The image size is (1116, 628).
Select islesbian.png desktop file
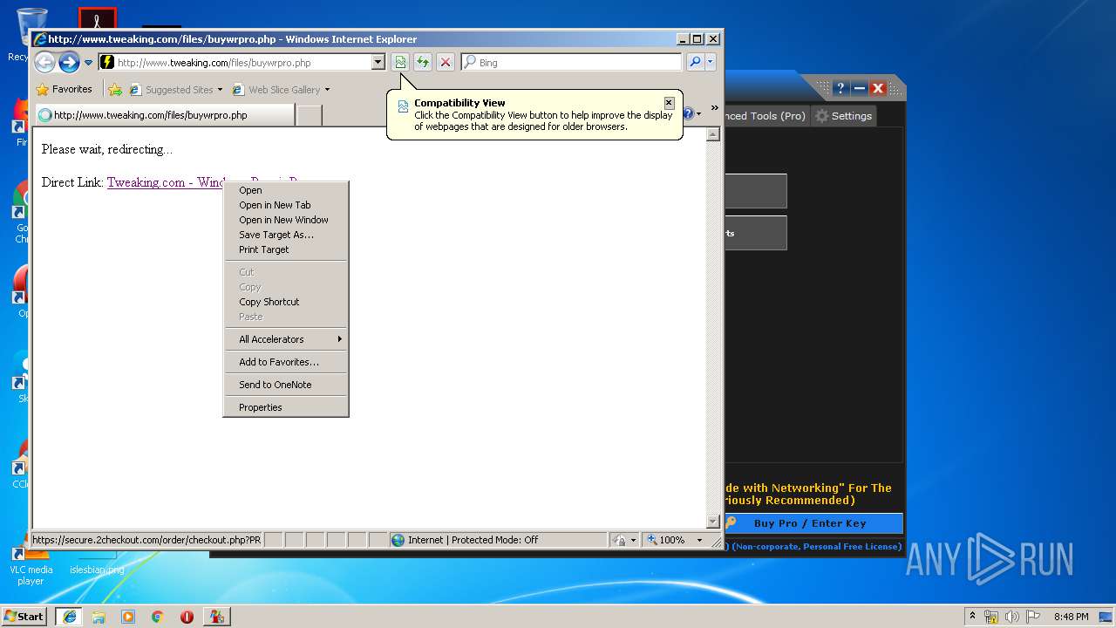coord(97,569)
